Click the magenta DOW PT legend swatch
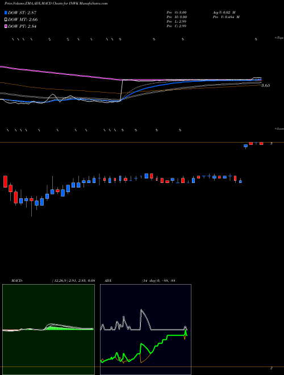This screenshot has height=375, width=284. pyautogui.click(x=6, y=27)
